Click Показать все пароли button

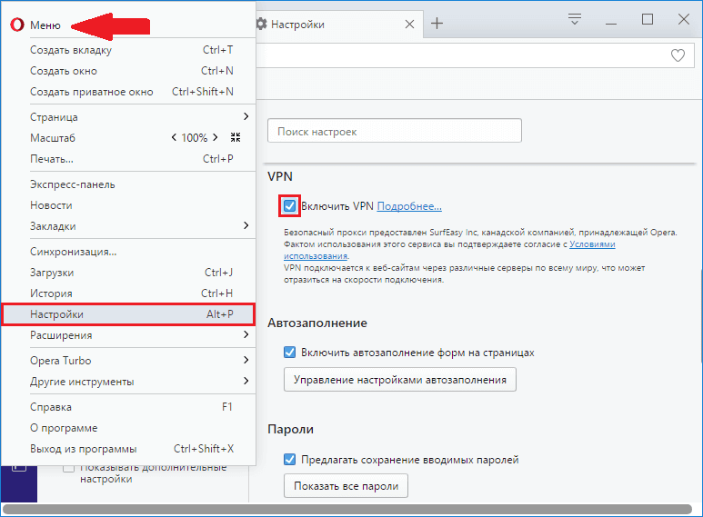(x=346, y=485)
